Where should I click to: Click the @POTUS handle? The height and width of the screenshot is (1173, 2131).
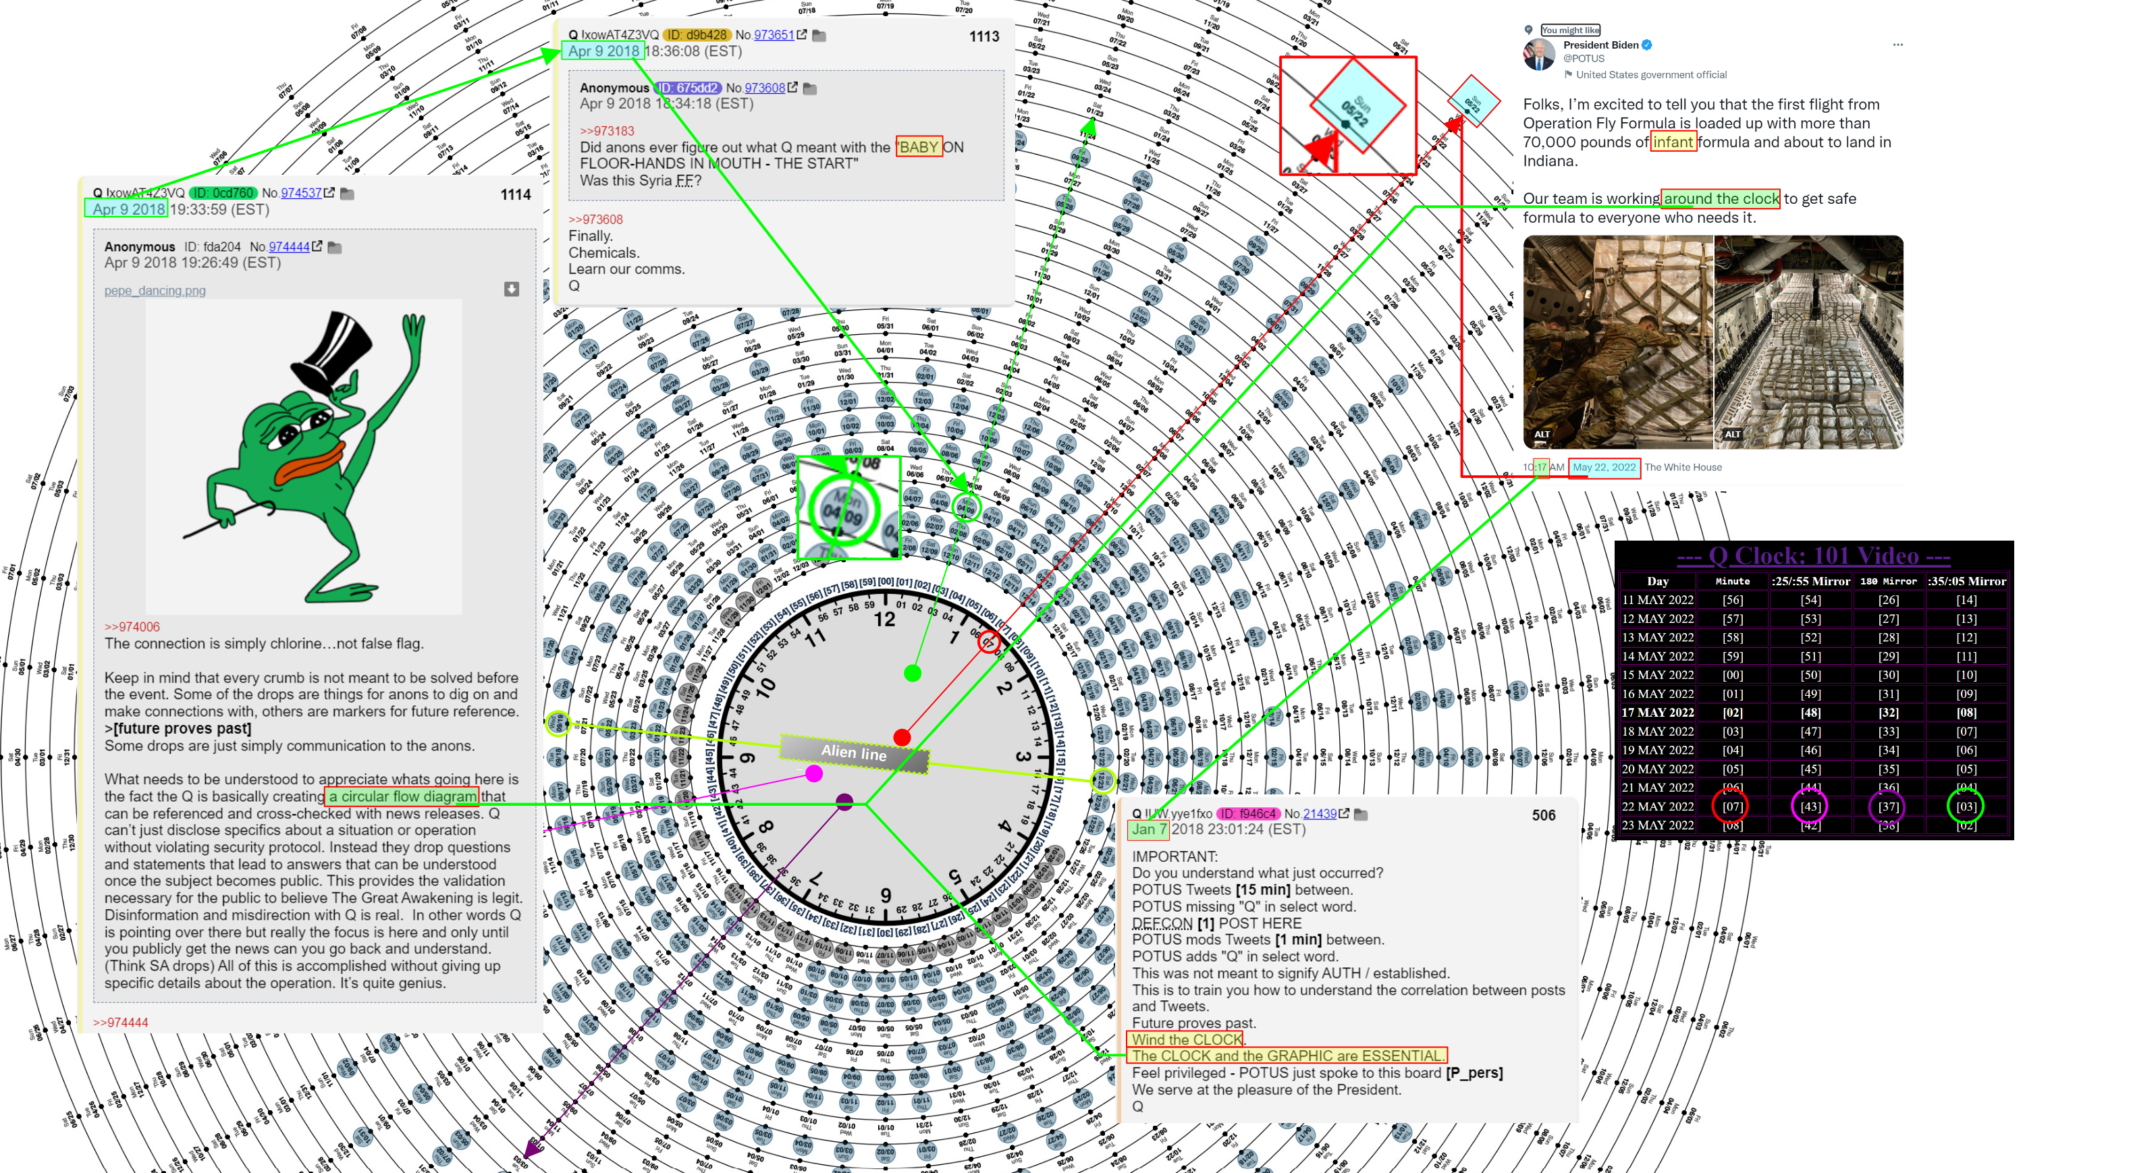click(1584, 59)
